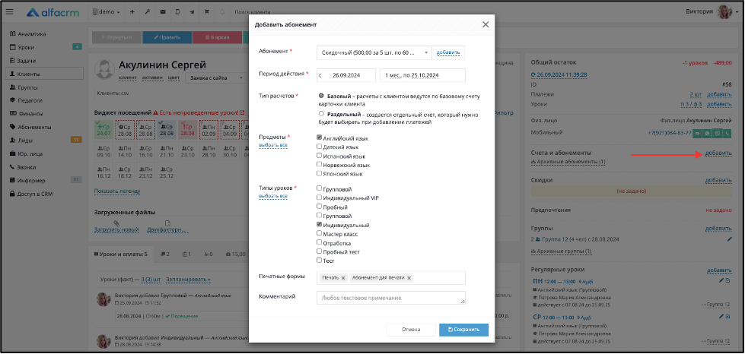Open the hamburger menu in the top bar
Image resolution: width=745 pixels, height=354 pixels.
click(10, 12)
